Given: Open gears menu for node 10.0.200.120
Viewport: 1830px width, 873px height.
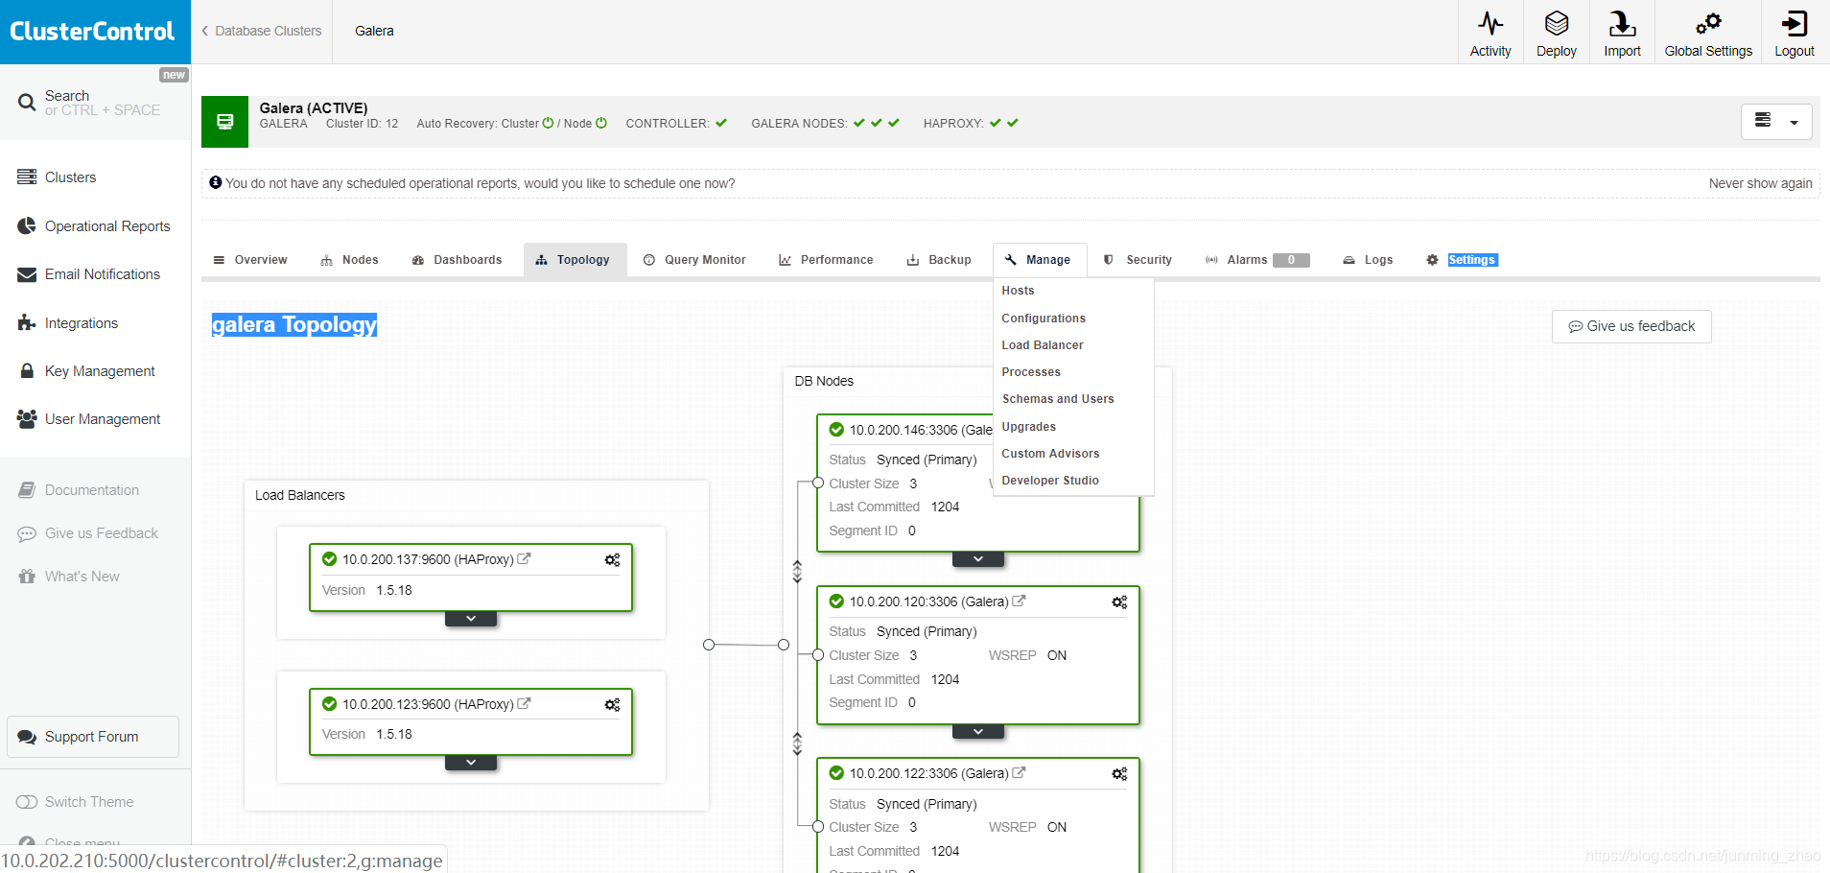Looking at the screenshot, I should [1119, 602].
